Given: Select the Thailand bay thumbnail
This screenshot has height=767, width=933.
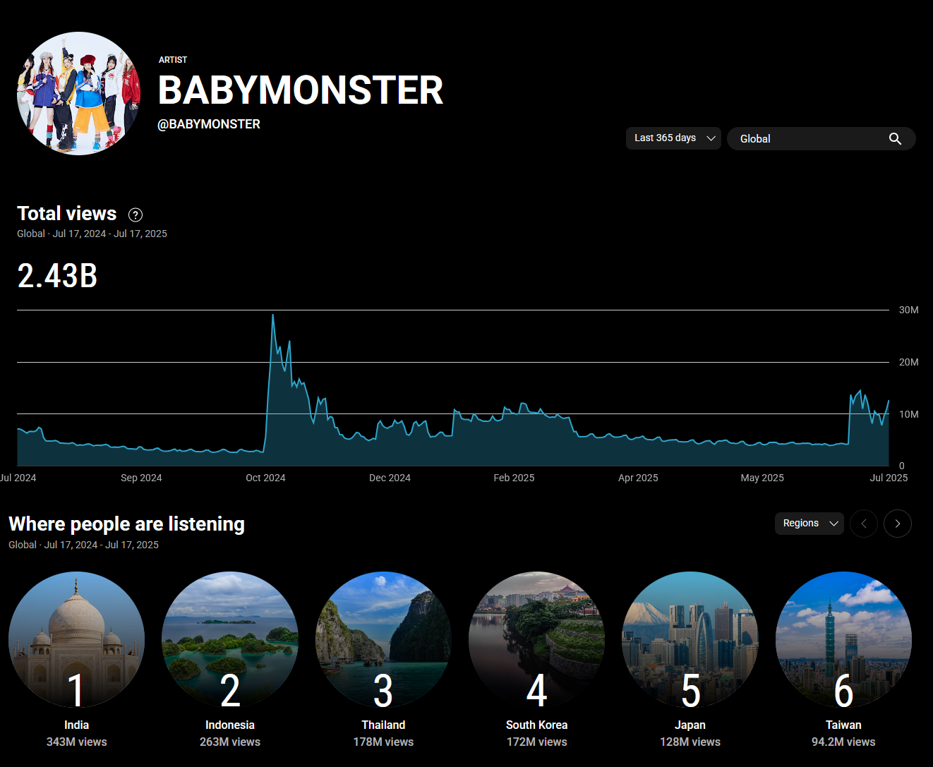Looking at the screenshot, I should [383, 639].
